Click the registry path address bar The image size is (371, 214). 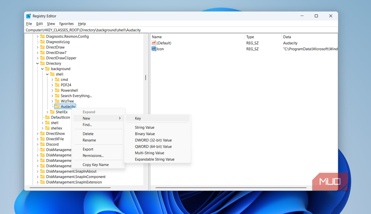coord(181,30)
